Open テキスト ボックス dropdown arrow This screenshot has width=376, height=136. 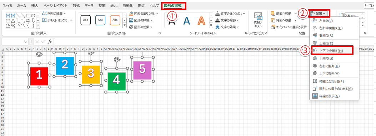tap(71, 20)
